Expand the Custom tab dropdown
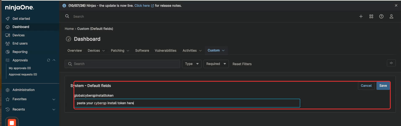 point(223,51)
